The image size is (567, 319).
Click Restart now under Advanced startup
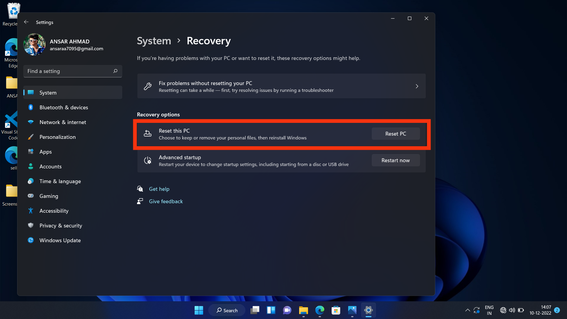click(395, 160)
